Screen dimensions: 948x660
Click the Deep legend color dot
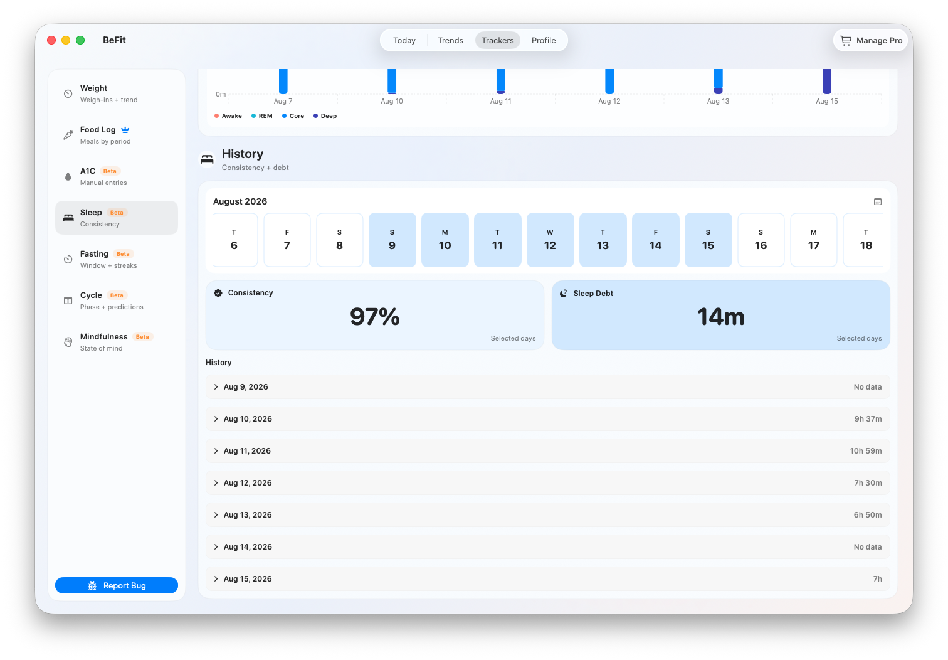315,116
